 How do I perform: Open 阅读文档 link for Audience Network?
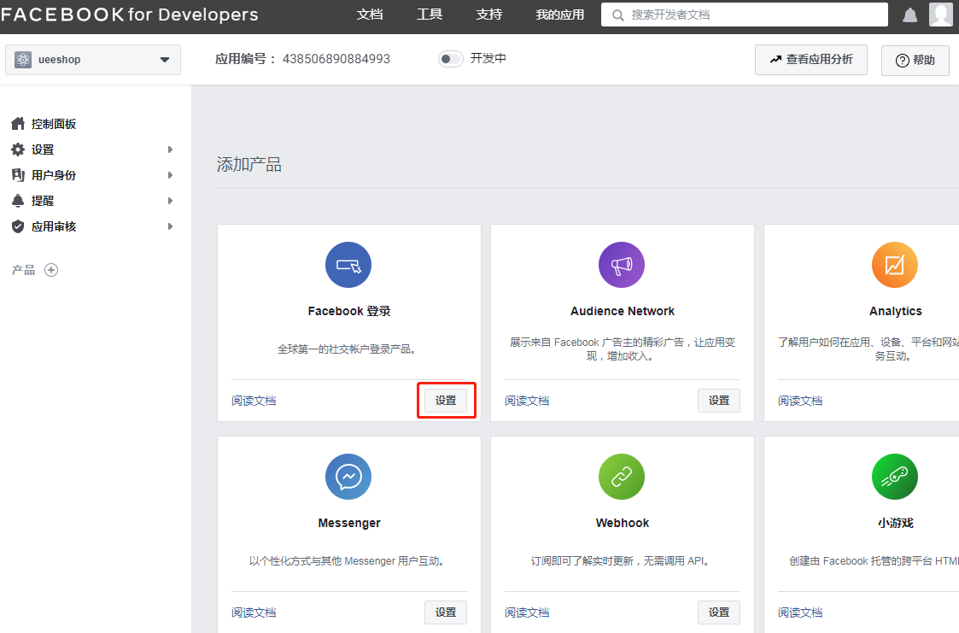[x=527, y=401]
